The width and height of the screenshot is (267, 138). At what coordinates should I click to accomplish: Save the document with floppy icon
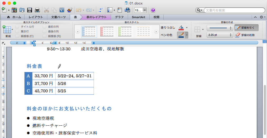(x=30, y=10)
